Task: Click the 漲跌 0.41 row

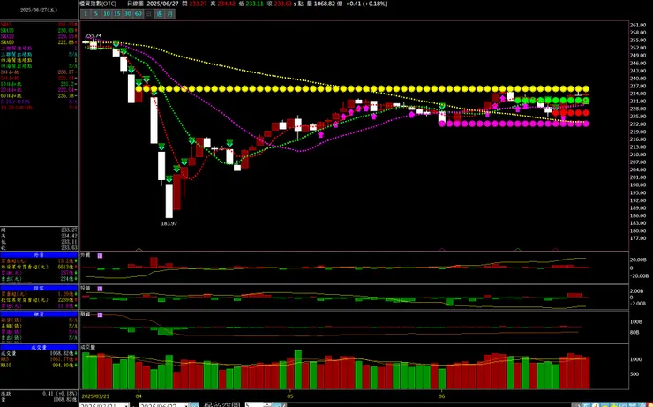Action: tap(39, 393)
